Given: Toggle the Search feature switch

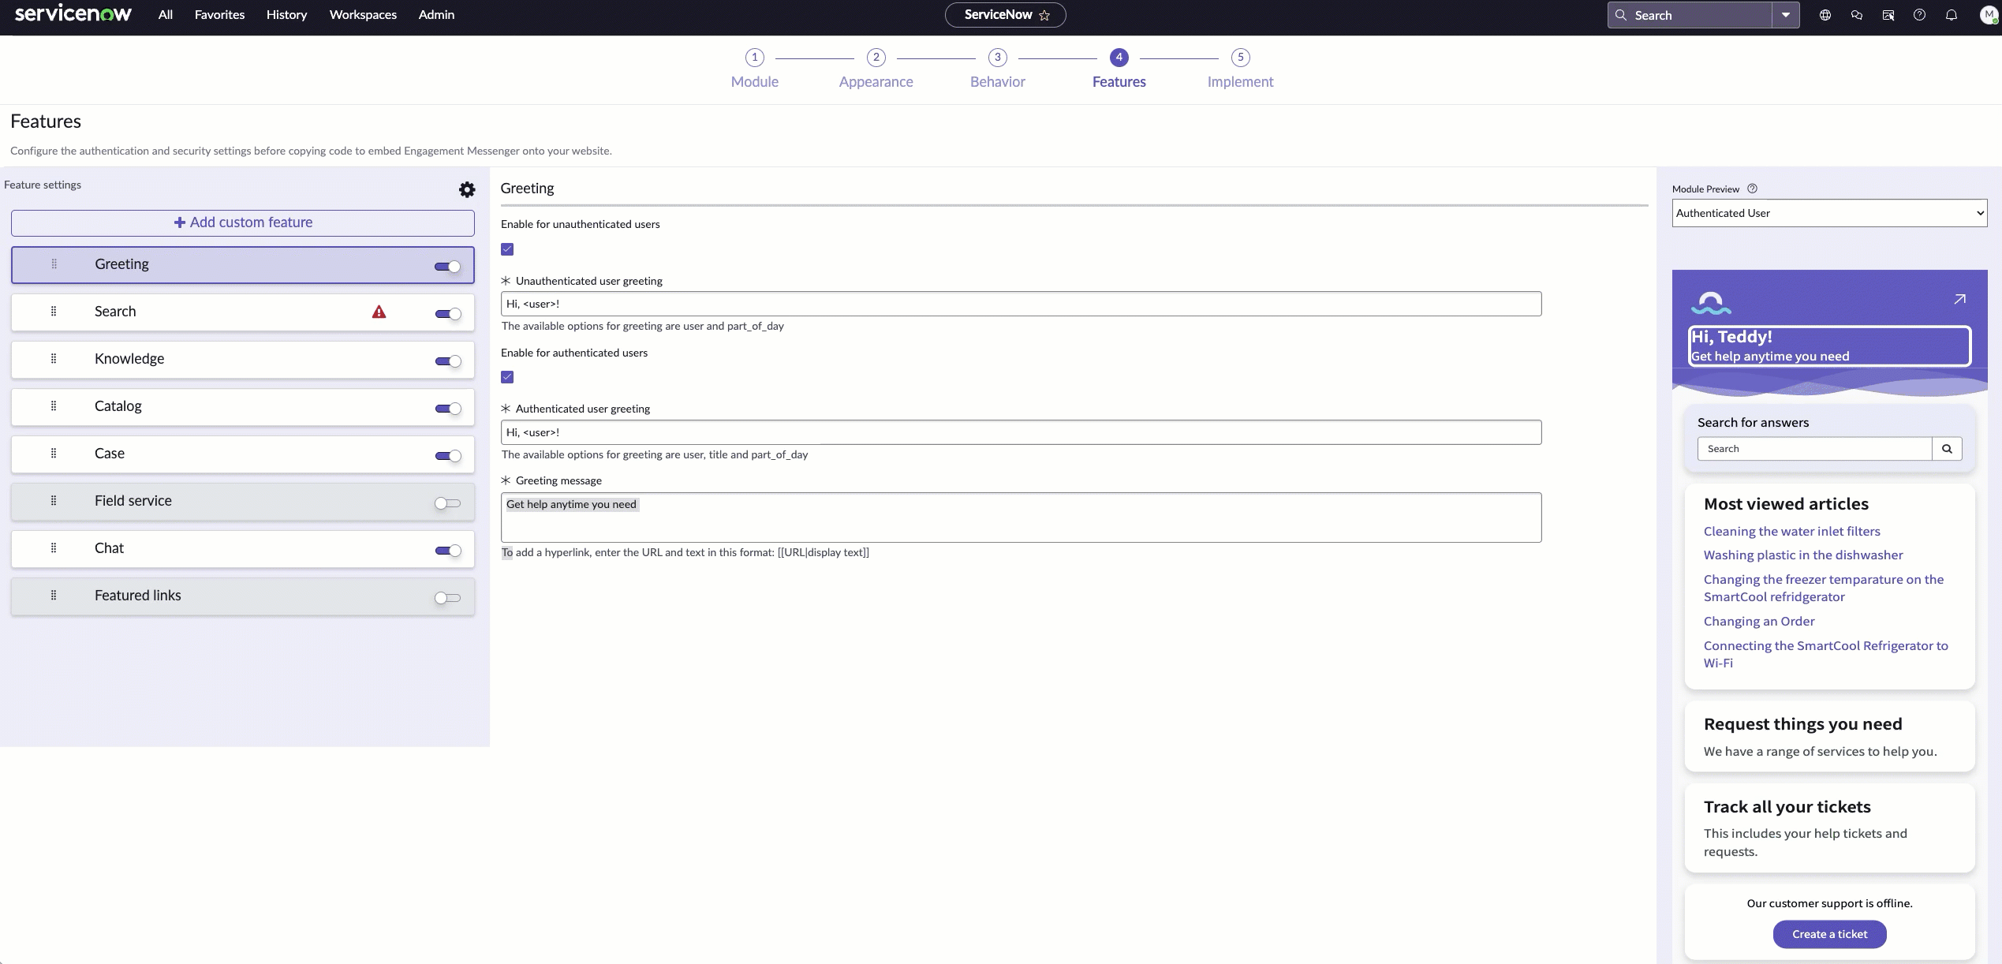Looking at the screenshot, I should click(x=447, y=314).
